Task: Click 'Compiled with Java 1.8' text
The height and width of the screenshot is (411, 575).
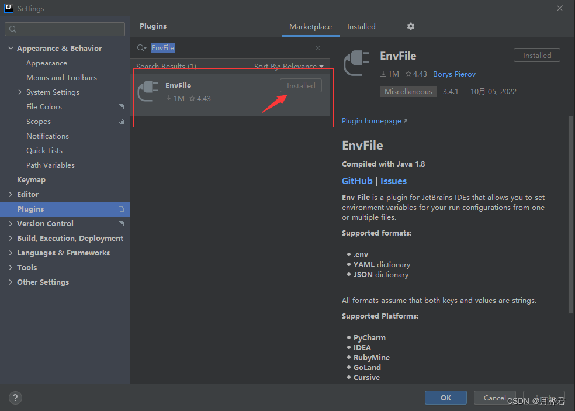Action: pyautogui.click(x=383, y=164)
